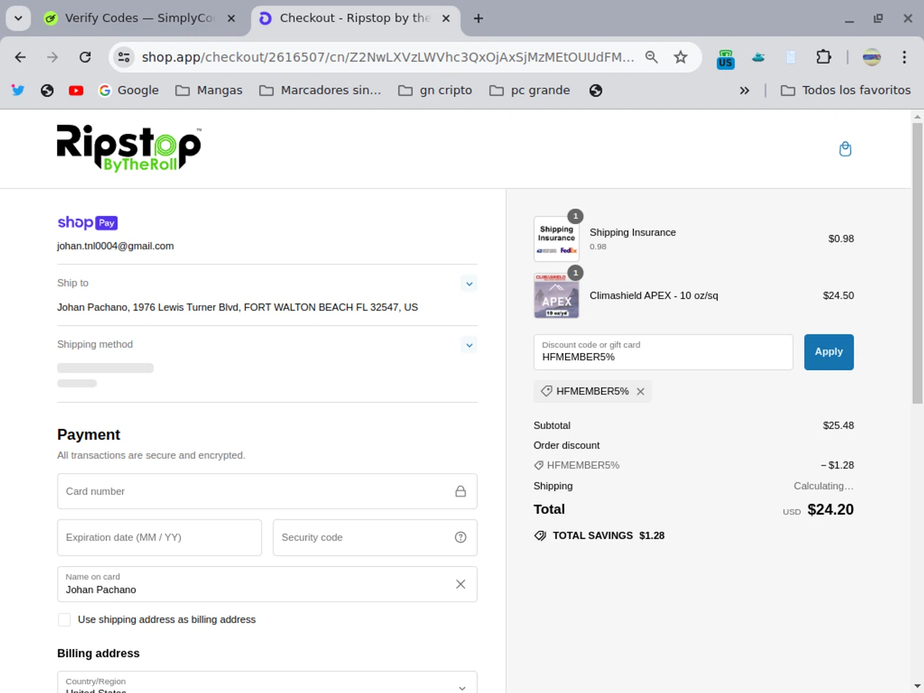924x693 pixels.
Task: Open the cart bag icon
Action: point(845,149)
